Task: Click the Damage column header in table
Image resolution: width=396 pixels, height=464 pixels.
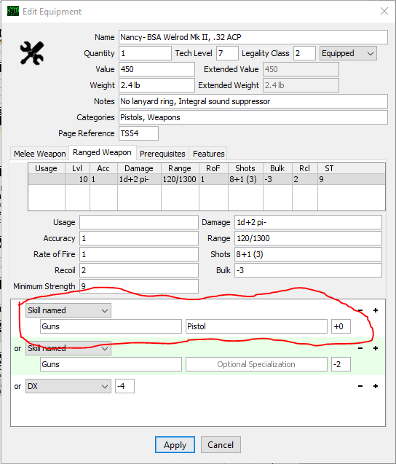Action: coord(139,168)
